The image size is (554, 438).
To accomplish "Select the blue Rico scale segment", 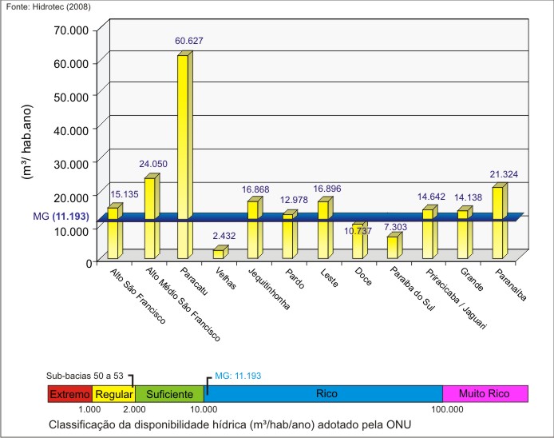I will [323, 394].
